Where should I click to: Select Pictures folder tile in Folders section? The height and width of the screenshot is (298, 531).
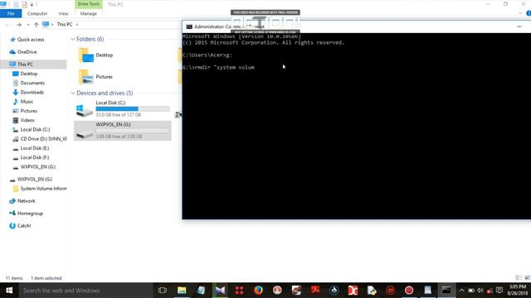point(96,77)
